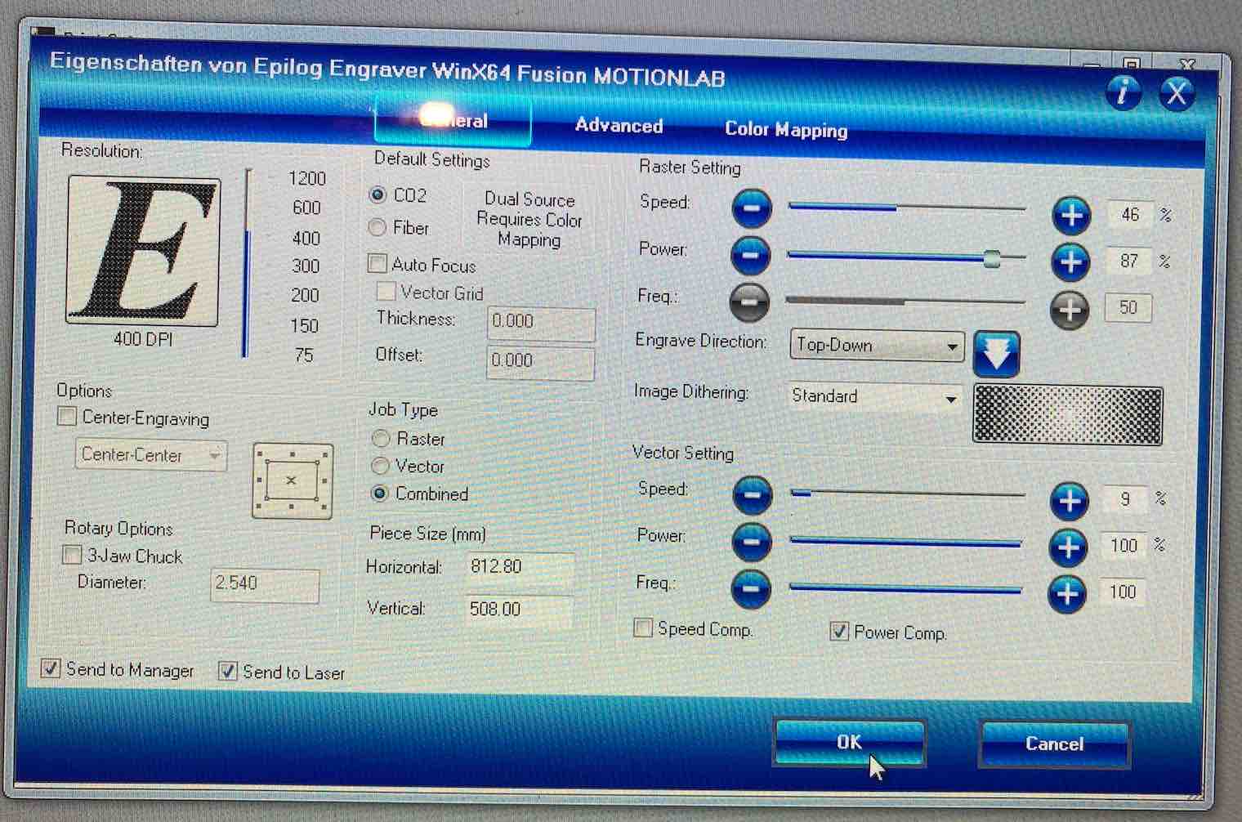
Task: Increase vector power with the plus button
Action: (x=1068, y=547)
